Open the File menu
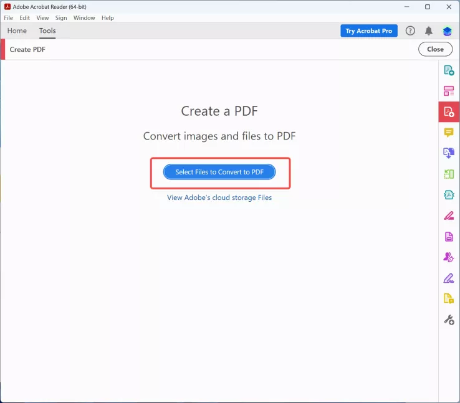This screenshot has width=460, height=403. [9, 18]
